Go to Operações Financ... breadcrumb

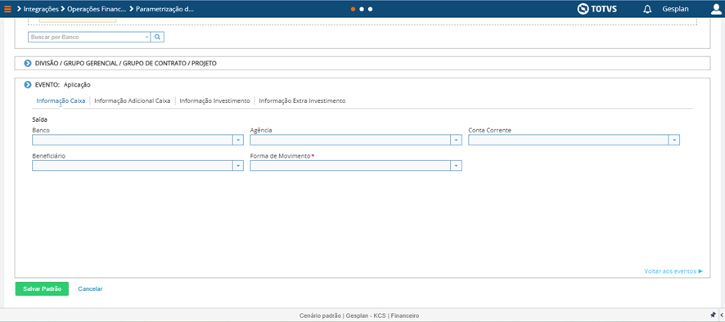pos(97,9)
